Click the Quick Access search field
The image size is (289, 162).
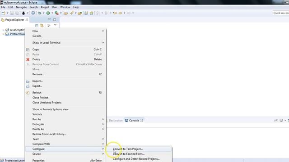pos(281,13)
